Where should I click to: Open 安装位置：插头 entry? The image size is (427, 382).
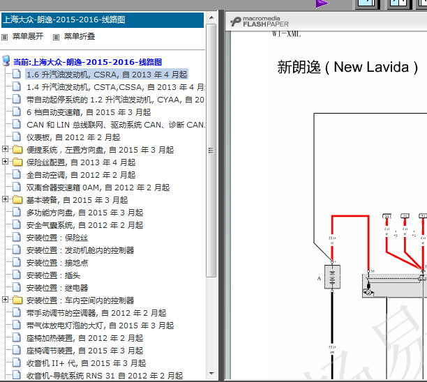[x=53, y=275]
